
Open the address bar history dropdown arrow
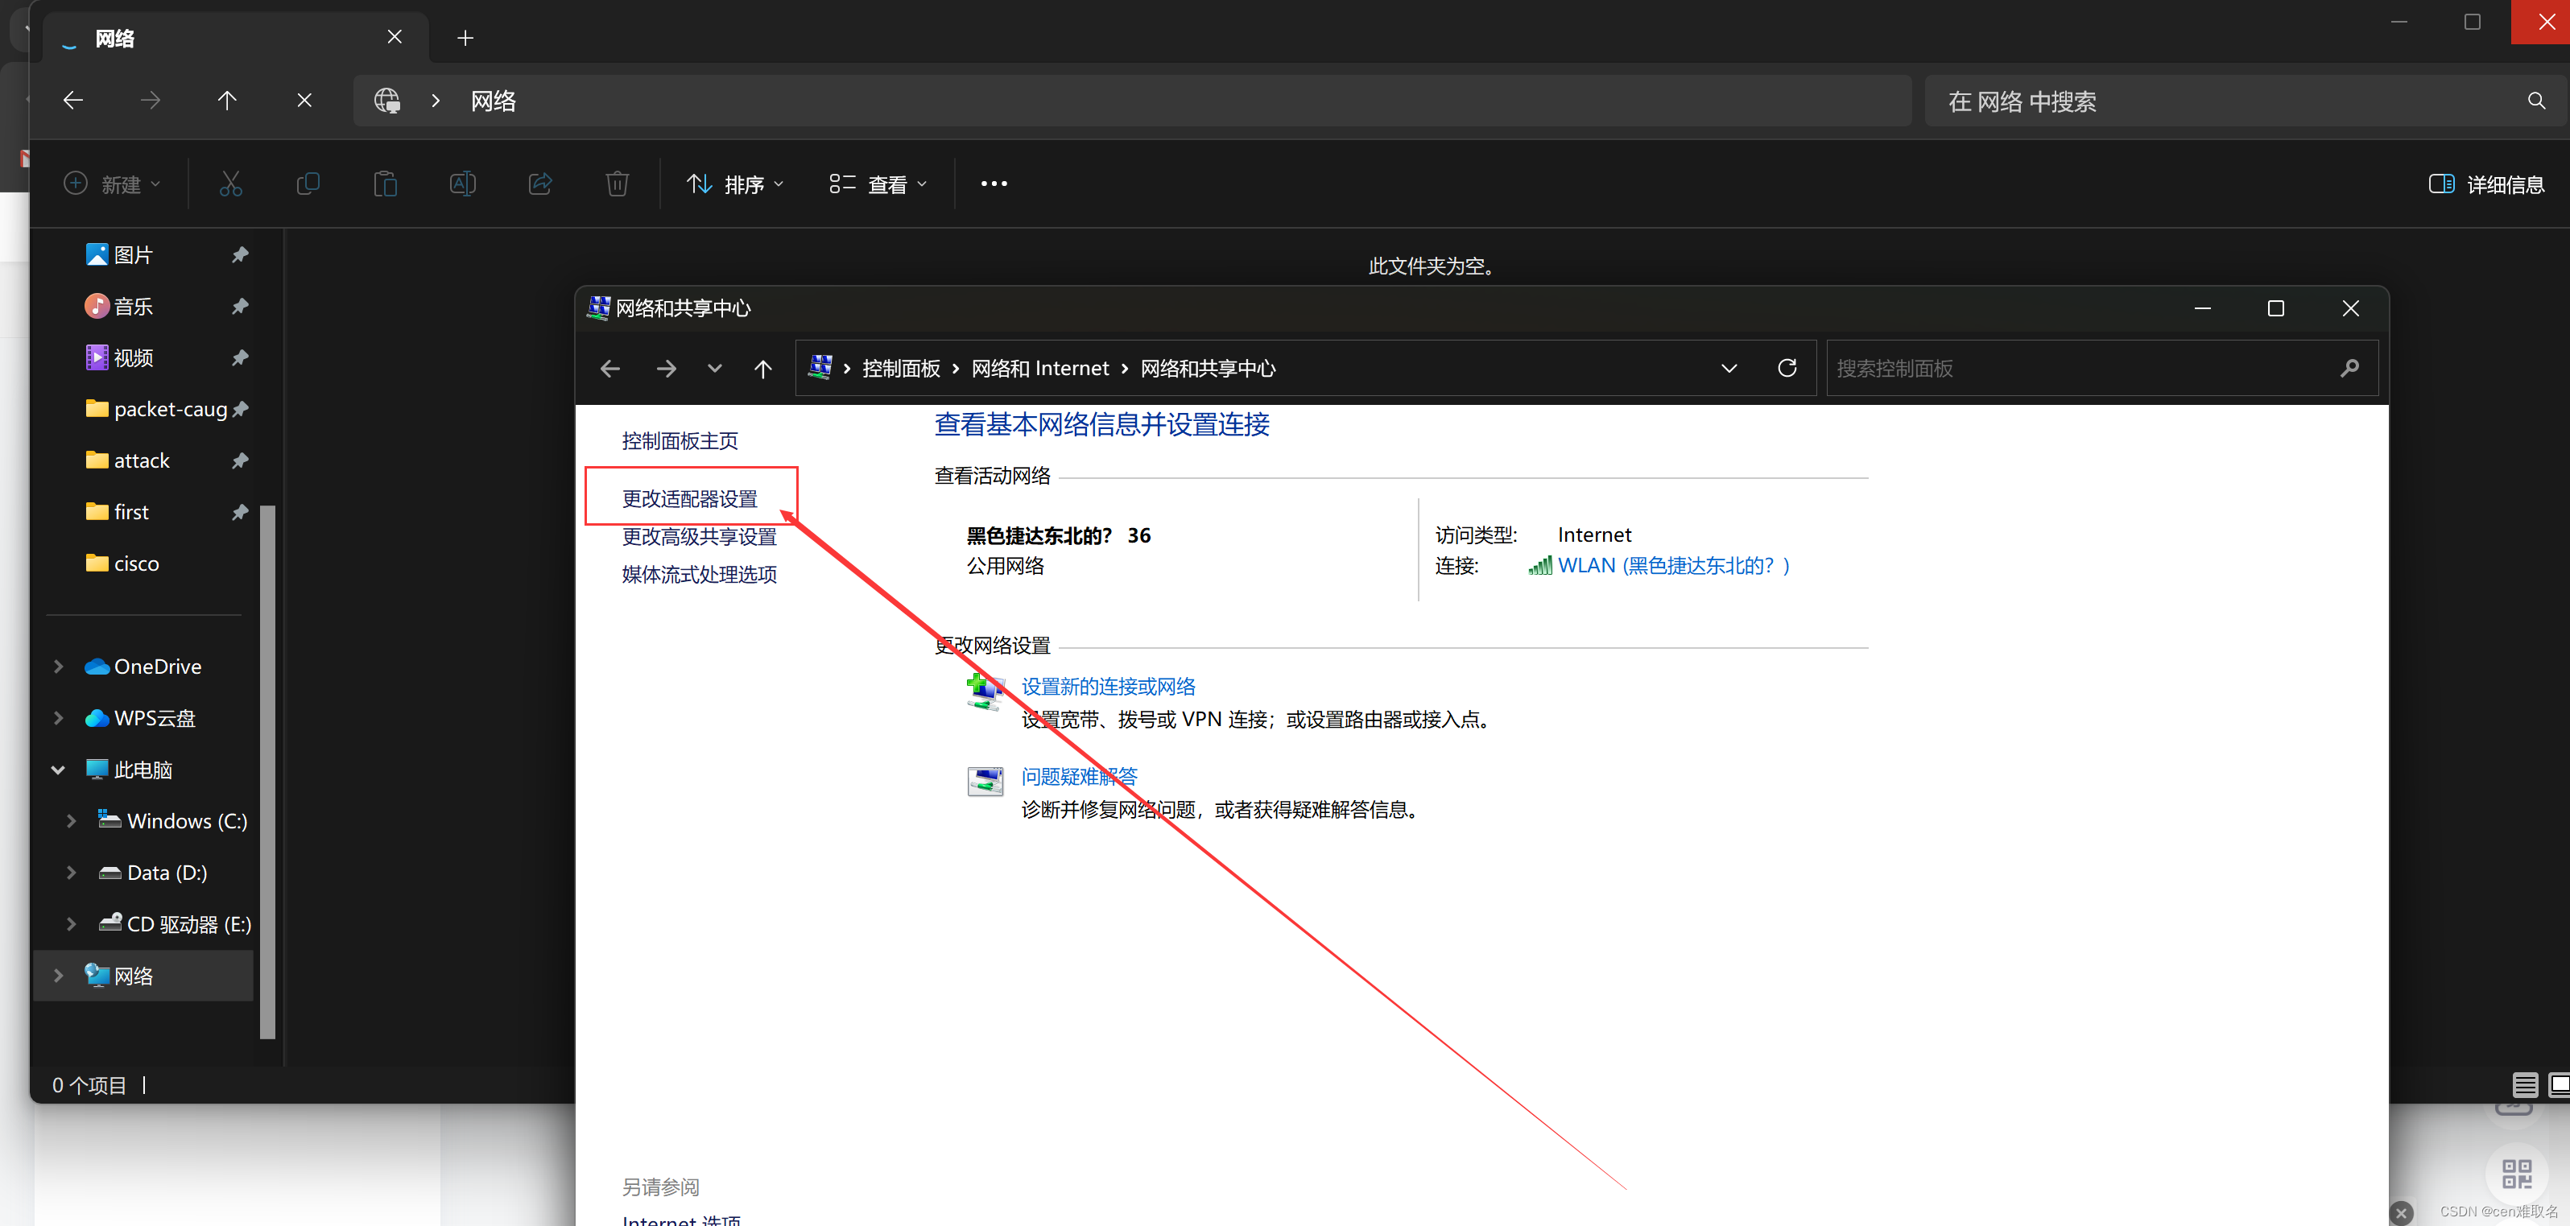[x=1729, y=368]
